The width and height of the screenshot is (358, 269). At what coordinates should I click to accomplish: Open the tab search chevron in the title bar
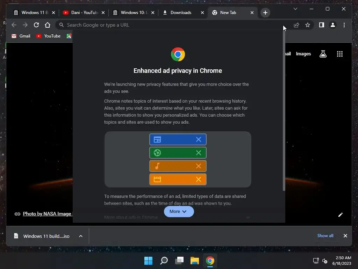295,9
